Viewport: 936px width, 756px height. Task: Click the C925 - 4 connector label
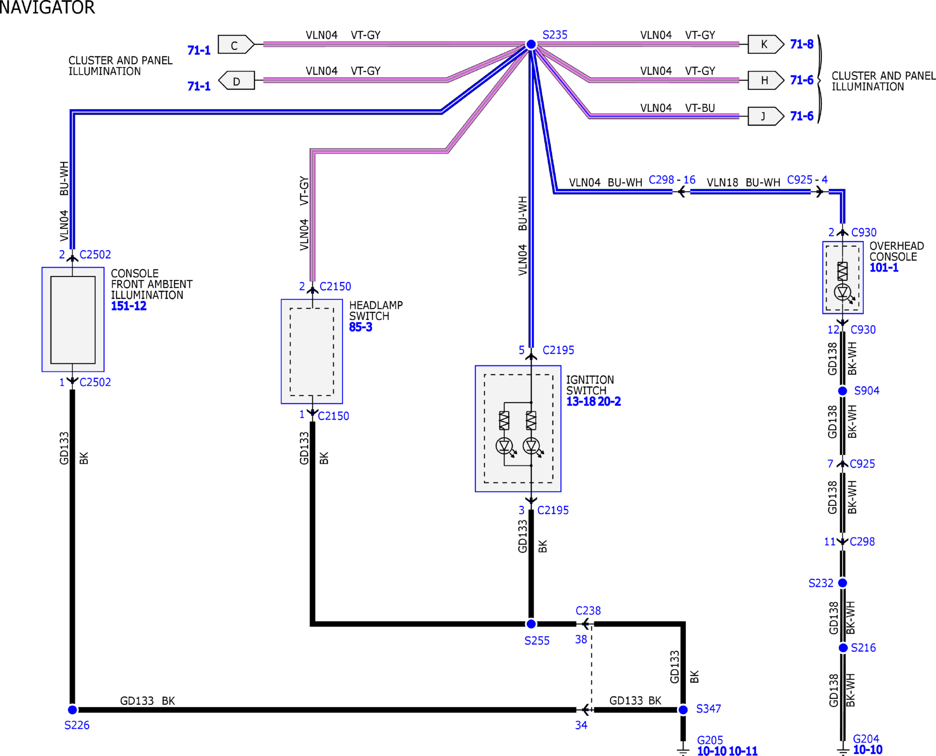[x=807, y=180]
